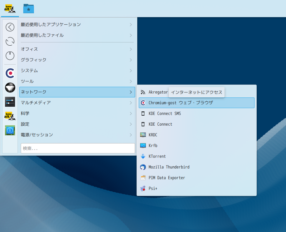Expand the オフィス row chevron
This screenshot has width=286, height=232.
click(131, 49)
